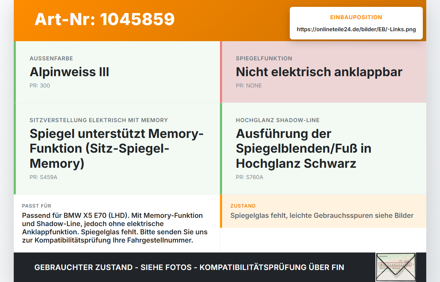Click the orange Zustand label
The width and height of the screenshot is (440, 282).
pos(243,206)
